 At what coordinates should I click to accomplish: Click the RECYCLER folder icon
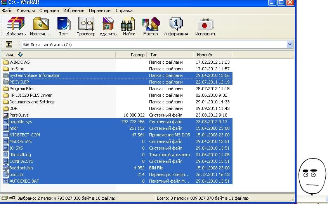[x=6, y=82]
